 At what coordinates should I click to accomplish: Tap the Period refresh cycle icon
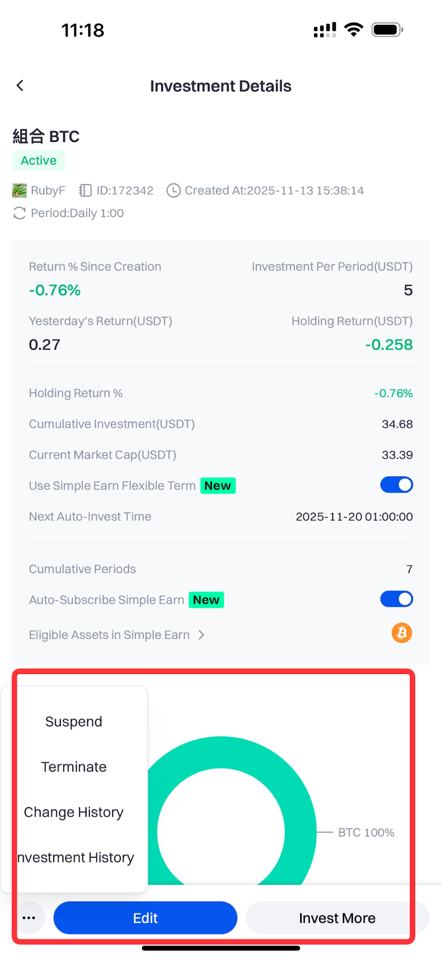[x=20, y=213]
